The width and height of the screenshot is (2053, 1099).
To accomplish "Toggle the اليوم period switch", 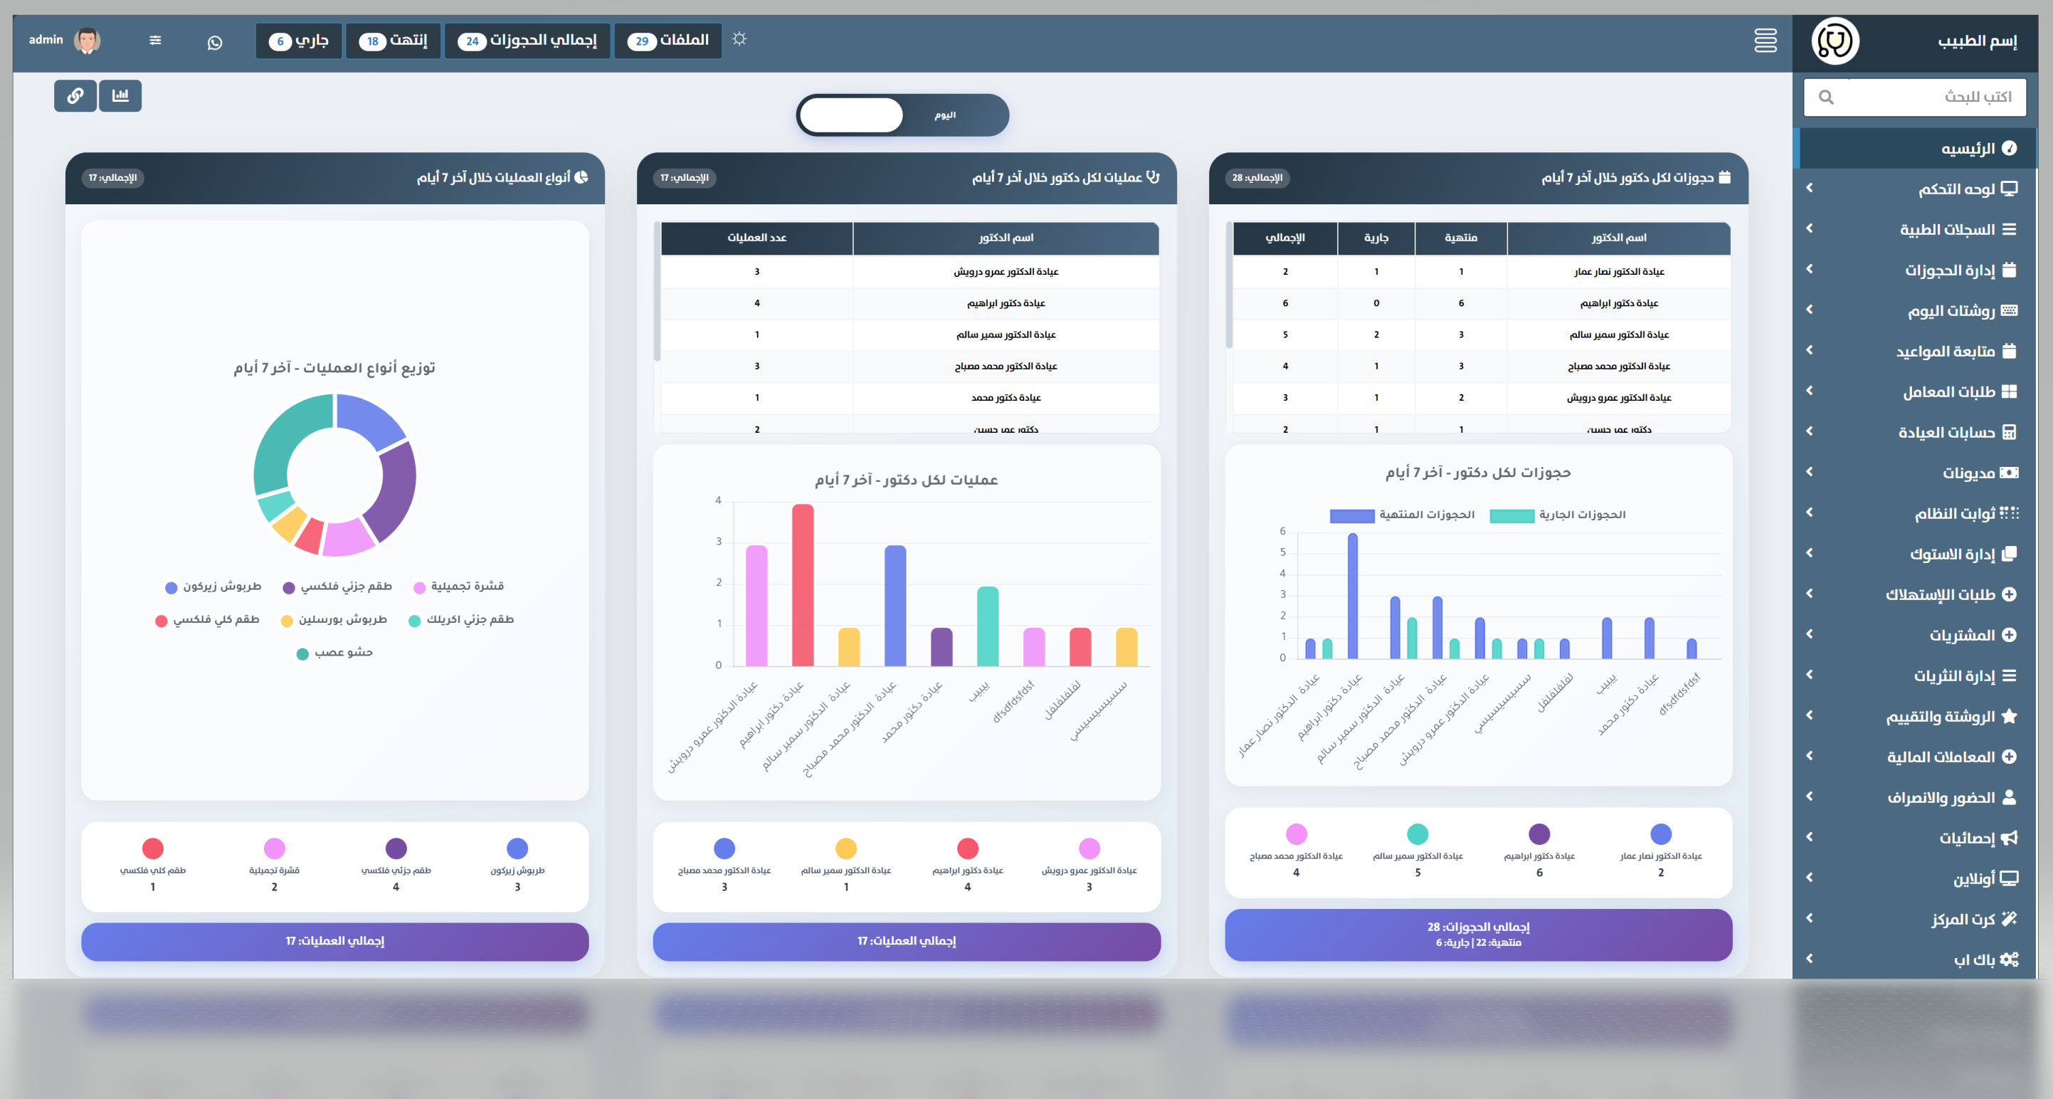I will [902, 115].
